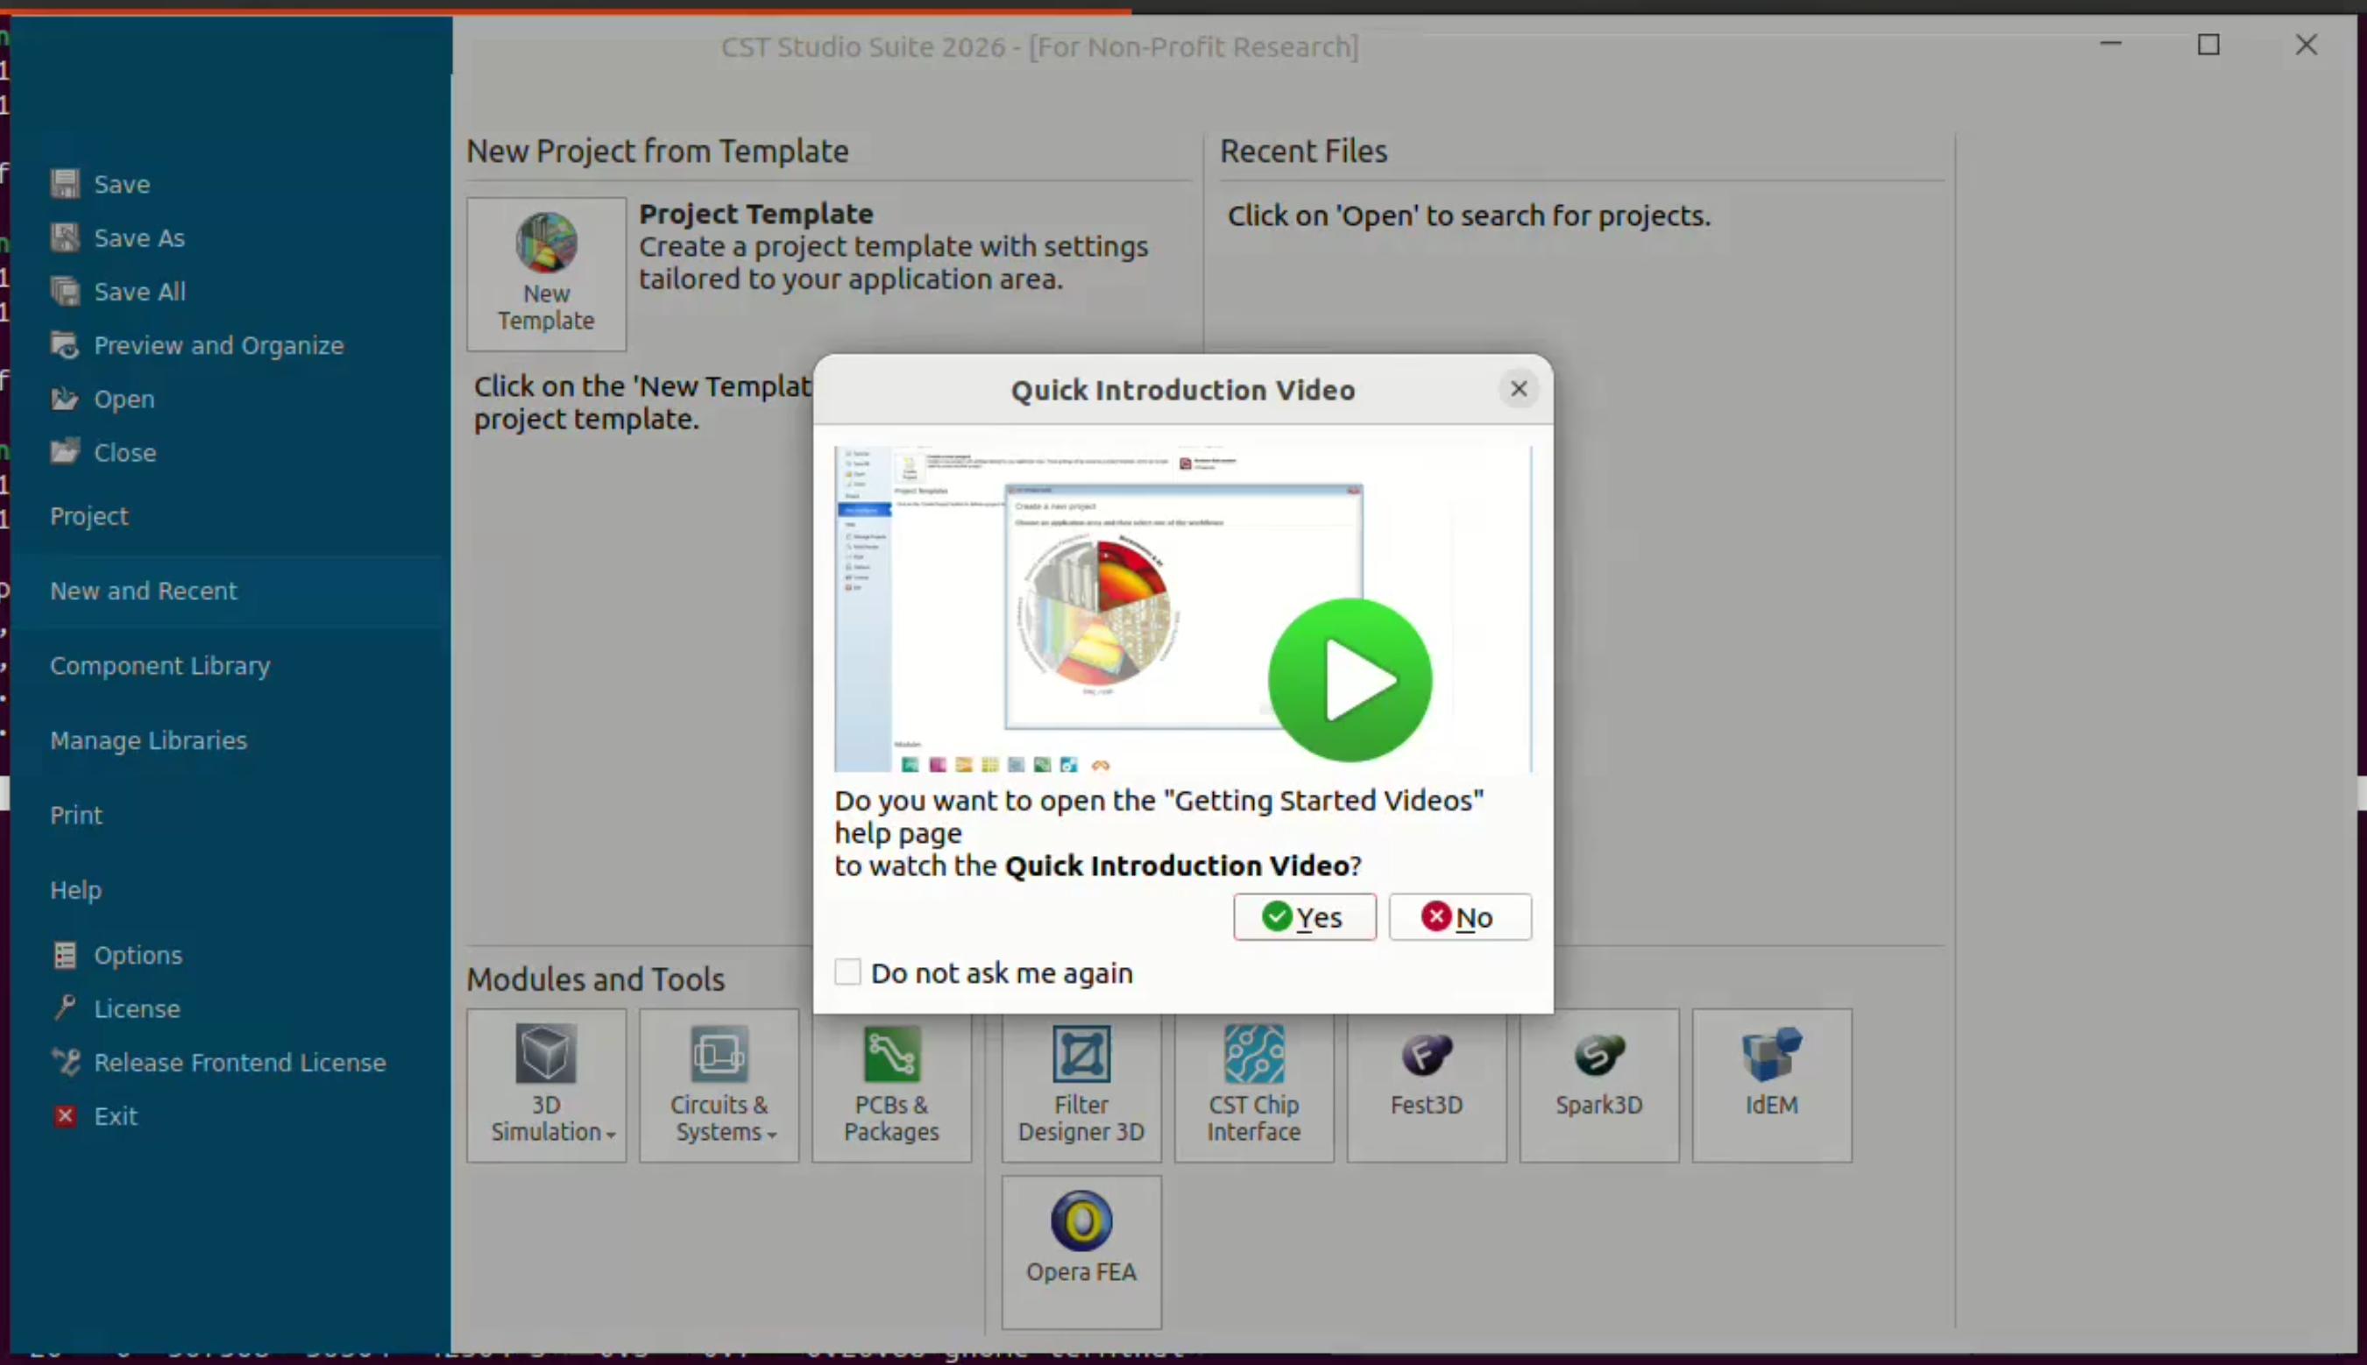Click No to decline the video
The width and height of the screenshot is (2367, 1365).
coord(1460,916)
